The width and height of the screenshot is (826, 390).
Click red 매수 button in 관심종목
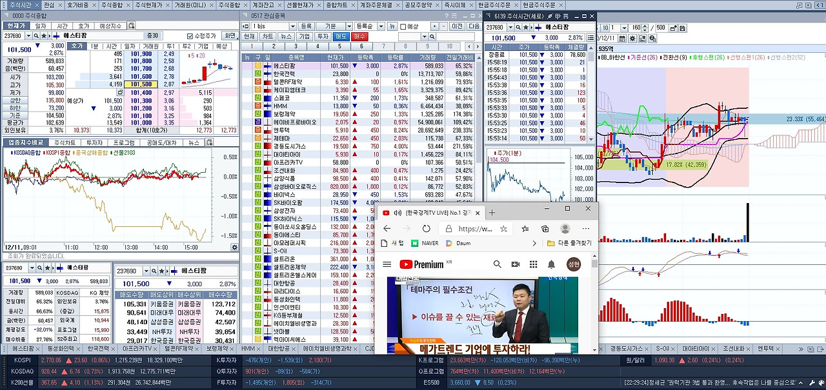coord(360,37)
